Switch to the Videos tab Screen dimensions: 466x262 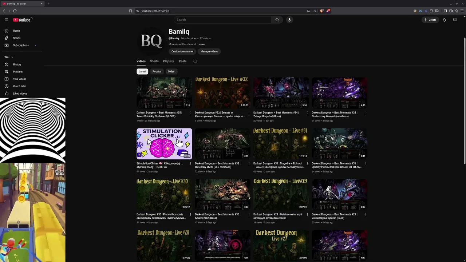141,61
